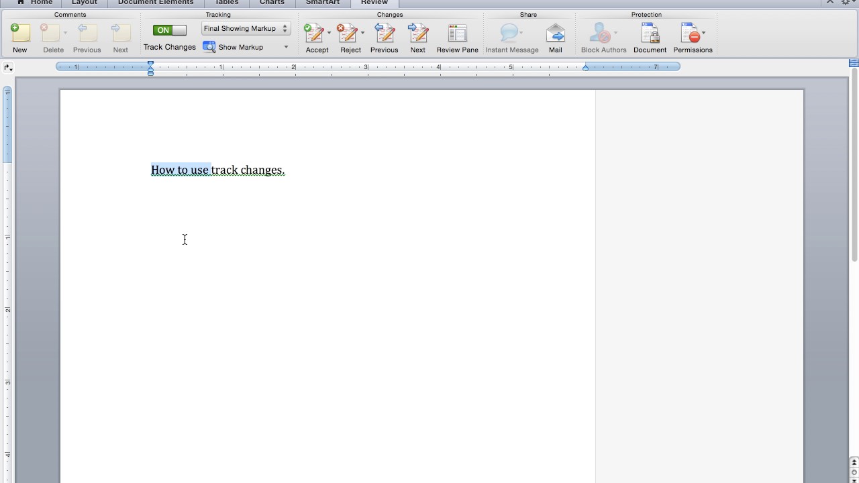
Task: Add a New comment
Action: (x=20, y=38)
